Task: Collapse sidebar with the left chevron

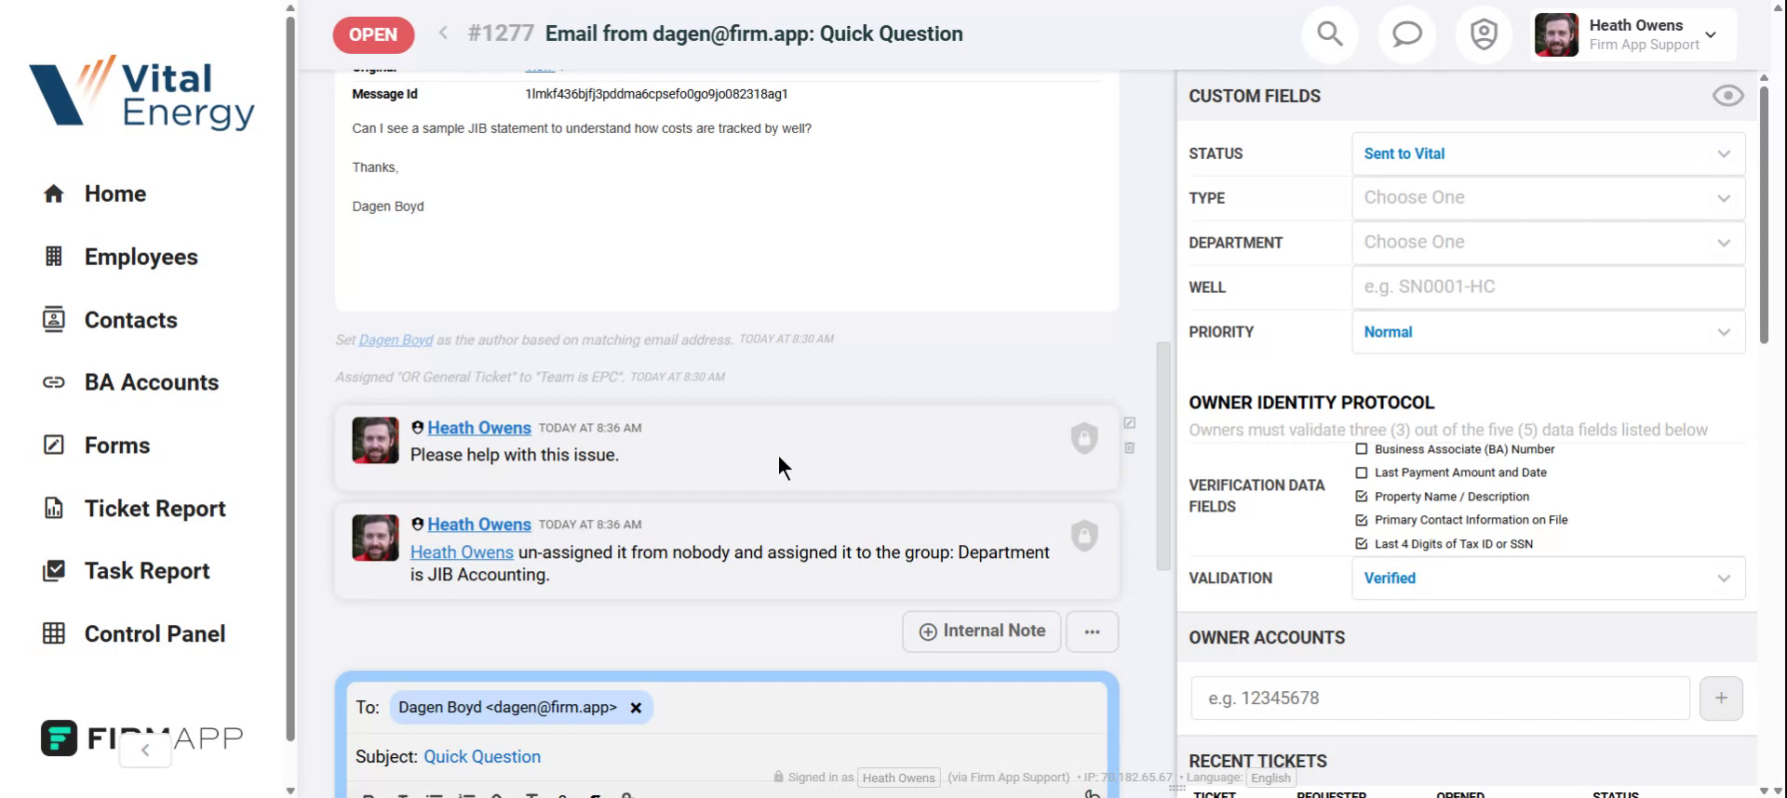Action: click(145, 750)
